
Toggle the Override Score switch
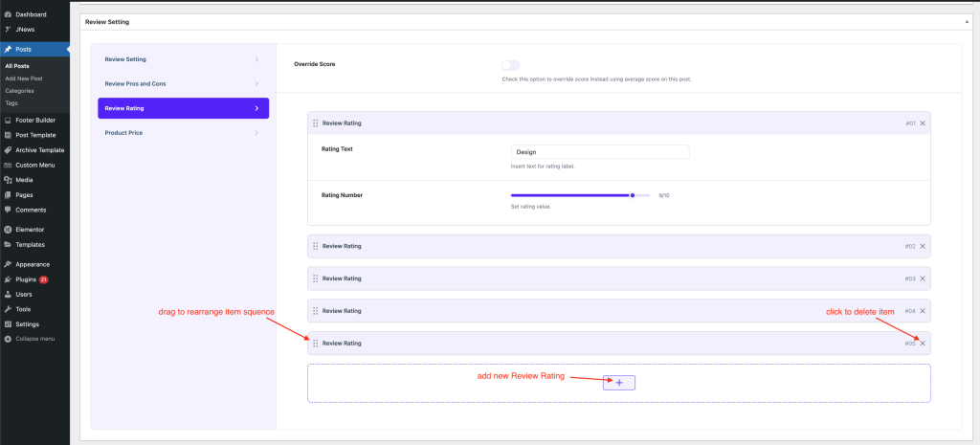pyautogui.click(x=510, y=65)
